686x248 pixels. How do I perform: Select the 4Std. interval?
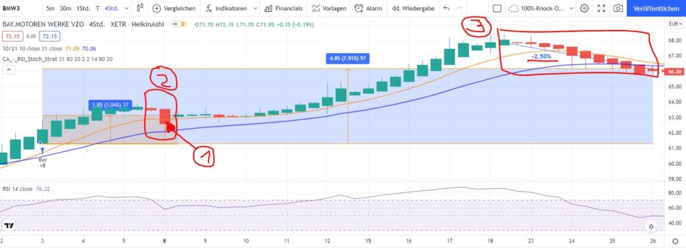112,8
